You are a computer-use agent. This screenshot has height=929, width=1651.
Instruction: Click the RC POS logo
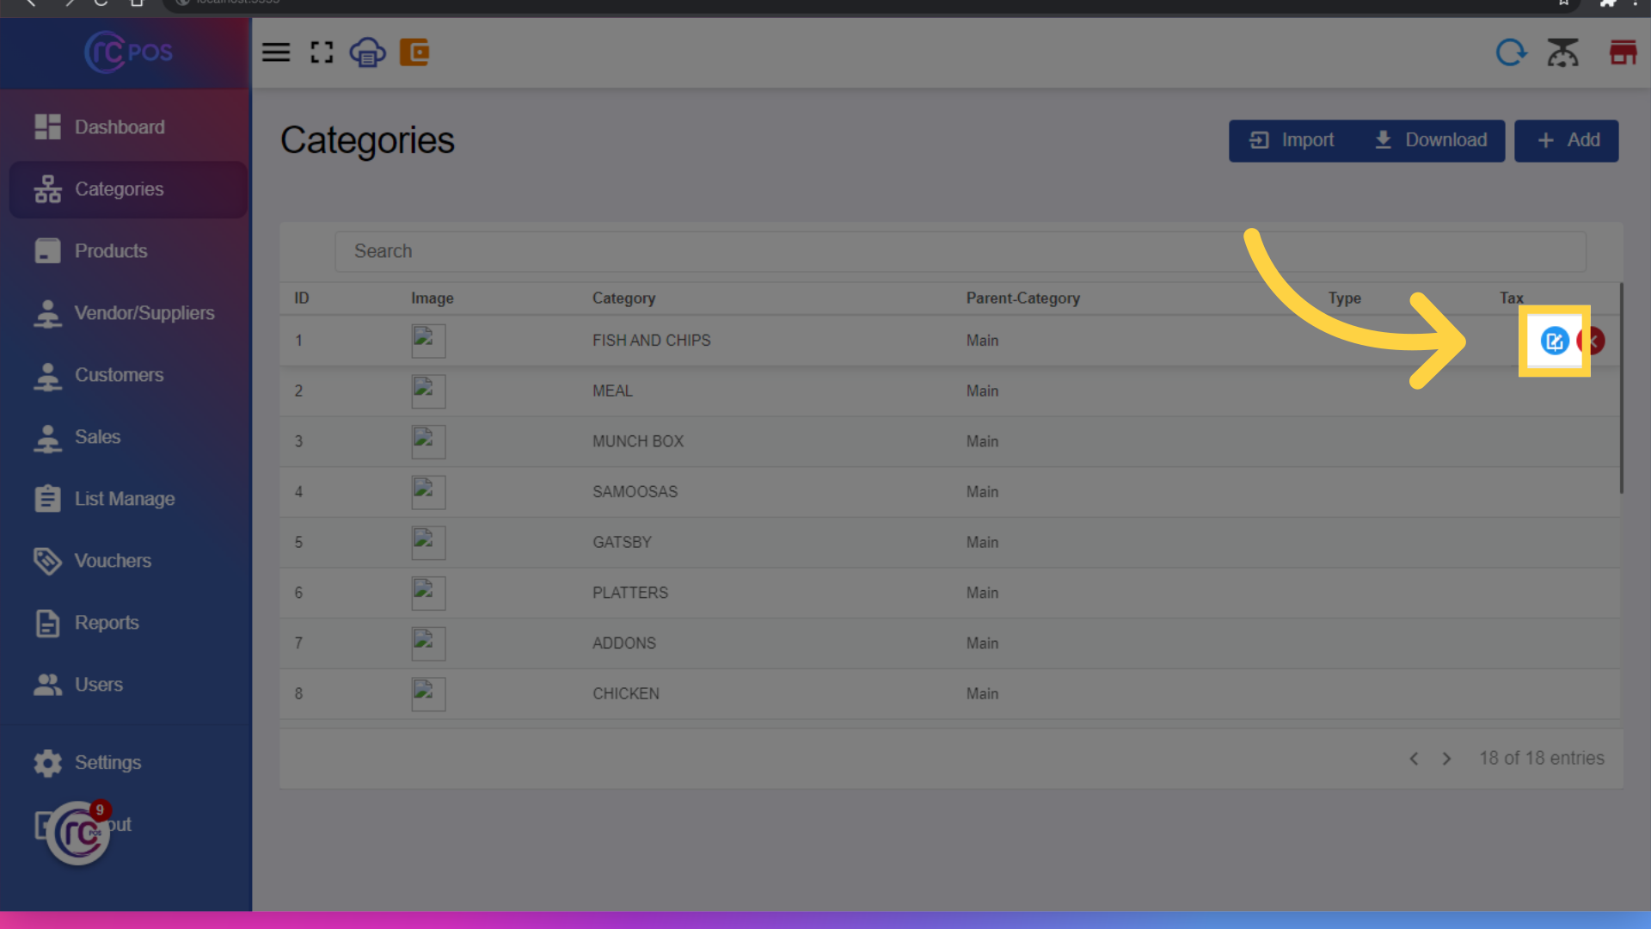click(x=128, y=52)
